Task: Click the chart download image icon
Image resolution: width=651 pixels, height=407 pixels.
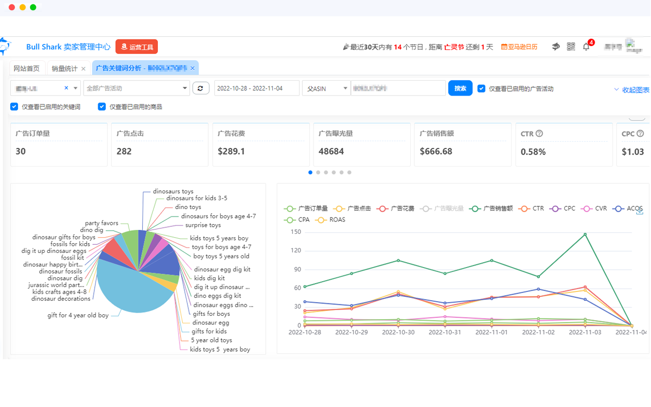Action: click(640, 211)
